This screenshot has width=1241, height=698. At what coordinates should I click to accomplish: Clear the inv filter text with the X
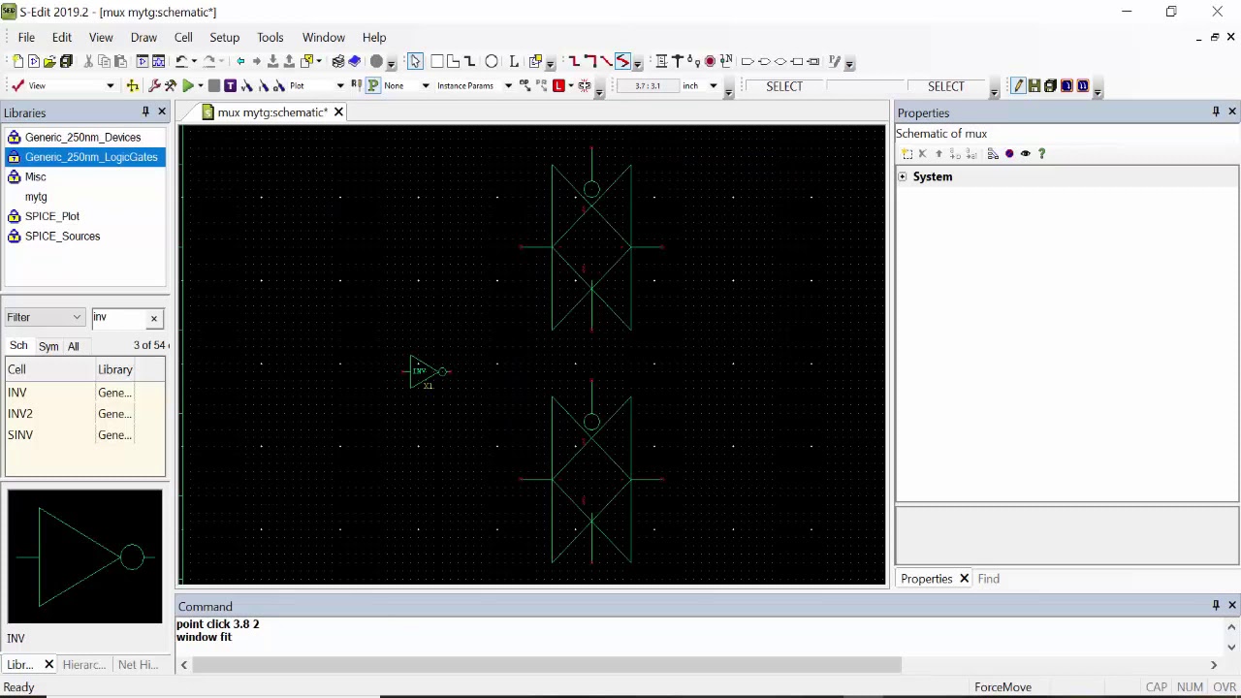coord(153,318)
